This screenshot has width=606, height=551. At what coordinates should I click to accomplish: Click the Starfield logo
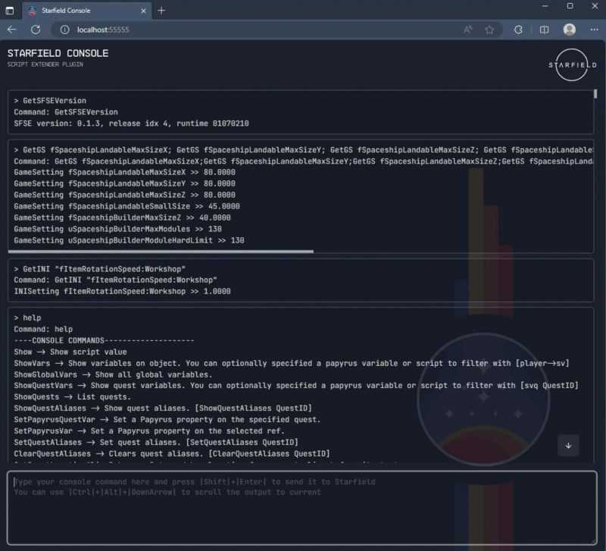tap(572, 64)
